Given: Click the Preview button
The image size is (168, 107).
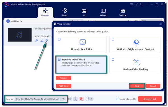Looking at the screenshot, I should click(x=63, y=78).
